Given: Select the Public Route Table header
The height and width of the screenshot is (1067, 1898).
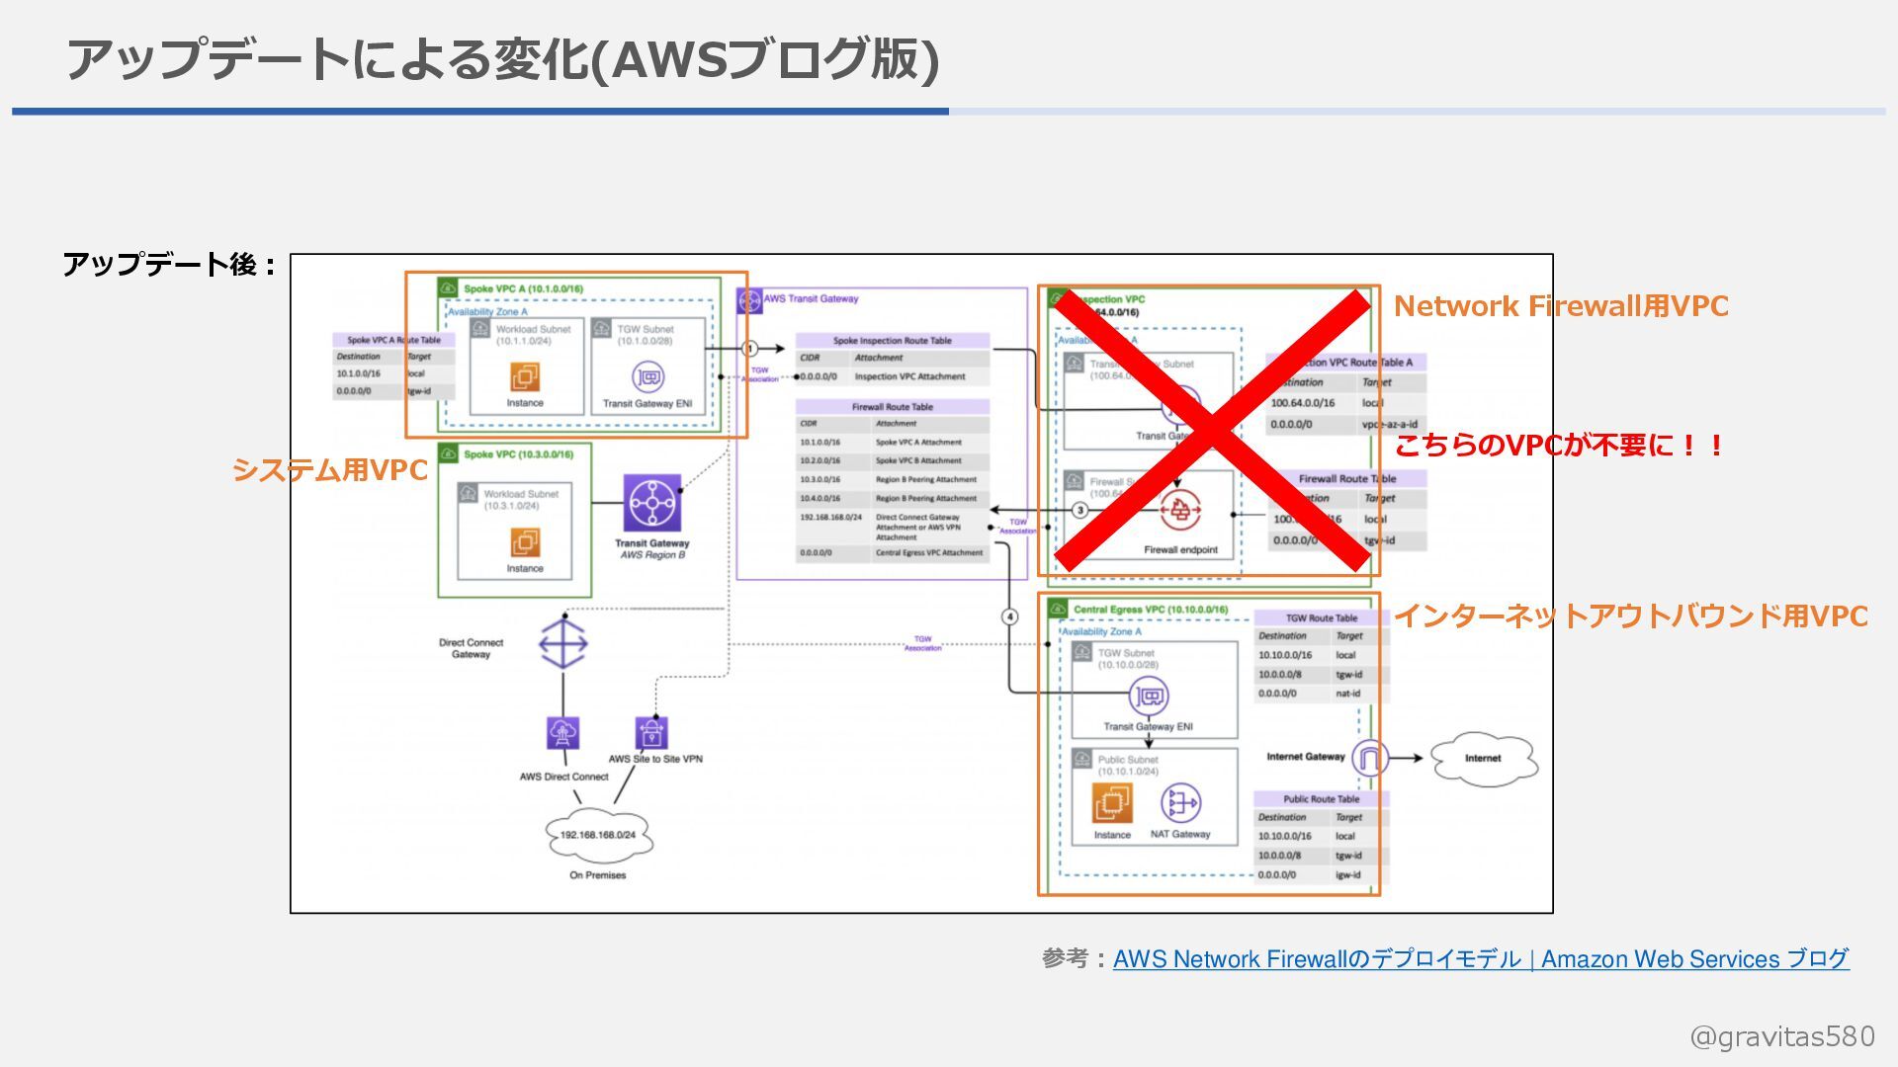Looking at the screenshot, I should (x=1322, y=799).
